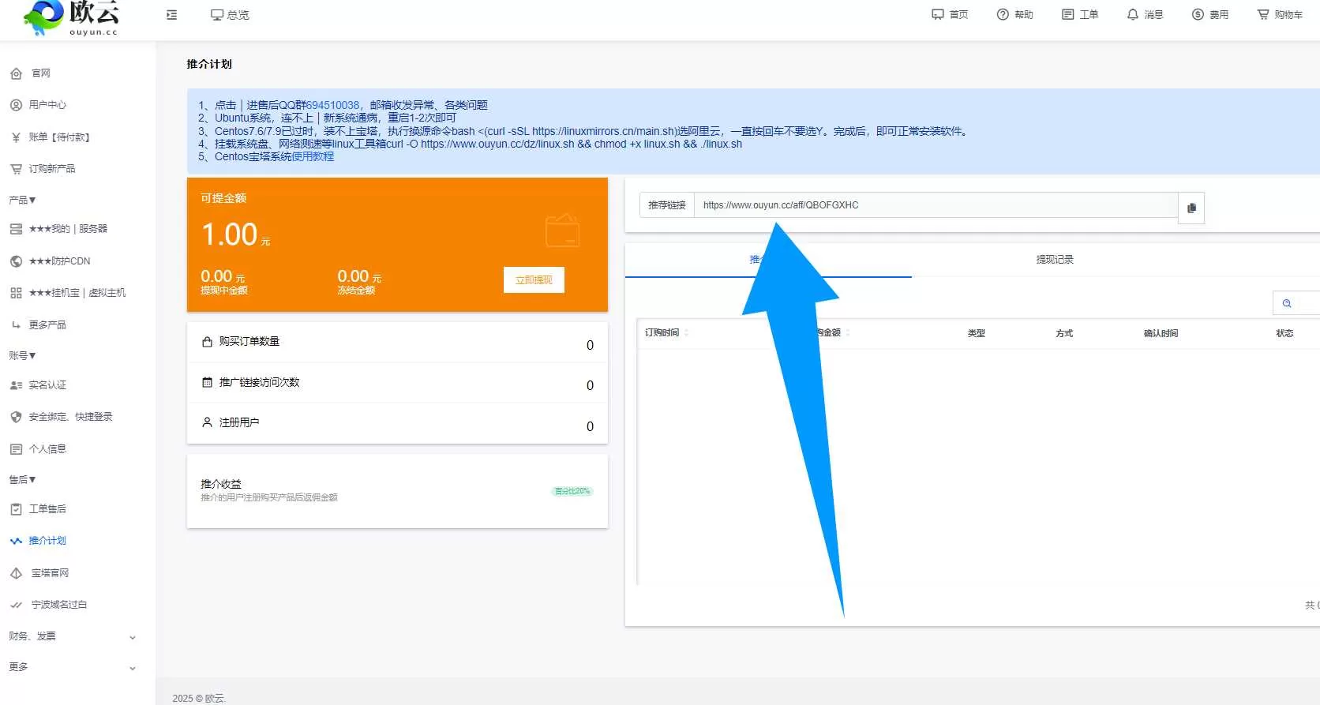
Task: Open 费用 billing in the top navigation
Action: point(1210,15)
